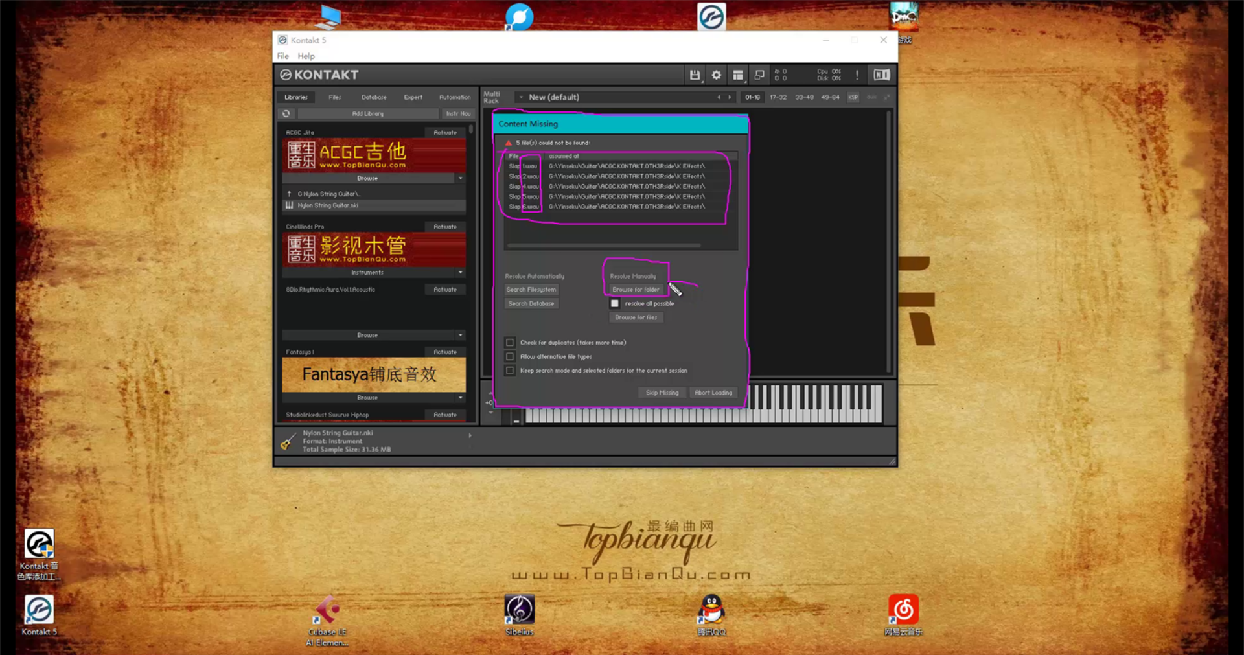This screenshot has width=1244, height=655.
Task: Click the red warning triangle in Content Missing
Action: click(509, 143)
